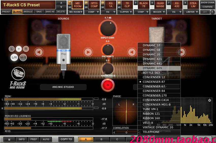
Task: Click the AUTO button
Action: 46,139
